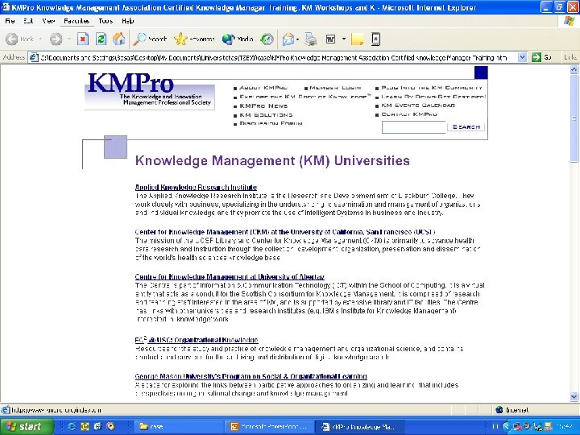Click the Windows flag throbber icon
Screen dimensions: 580x435
coord(569,21)
